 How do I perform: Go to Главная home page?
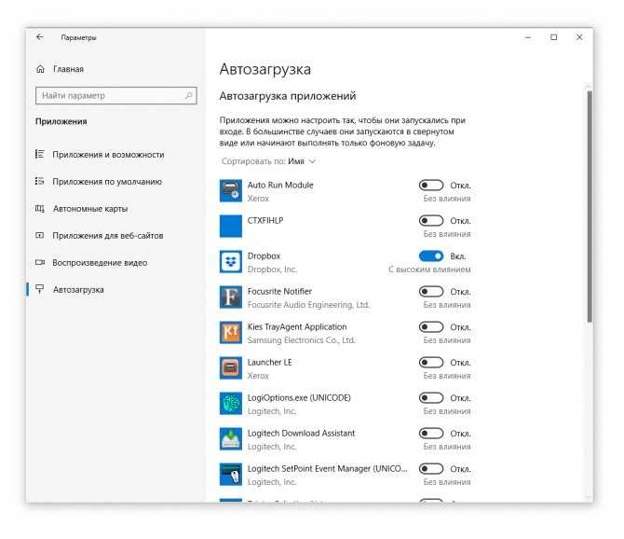pos(68,69)
